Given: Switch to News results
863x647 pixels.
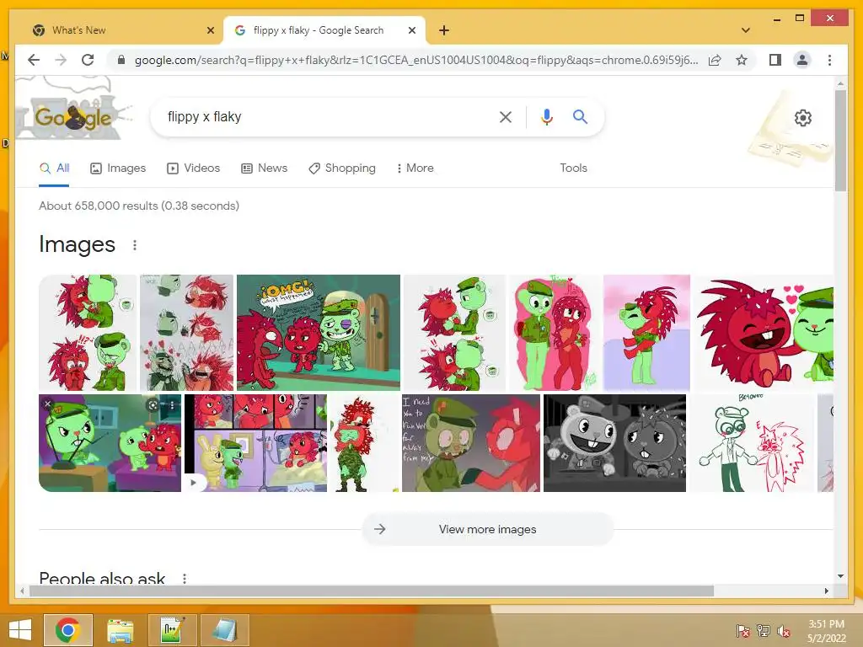Looking at the screenshot, I should tap(264, 168).
